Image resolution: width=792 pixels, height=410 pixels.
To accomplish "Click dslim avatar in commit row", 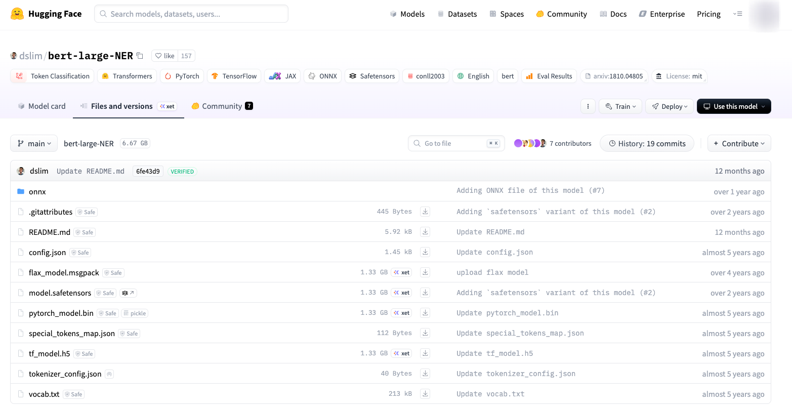I will coord(21,171).
